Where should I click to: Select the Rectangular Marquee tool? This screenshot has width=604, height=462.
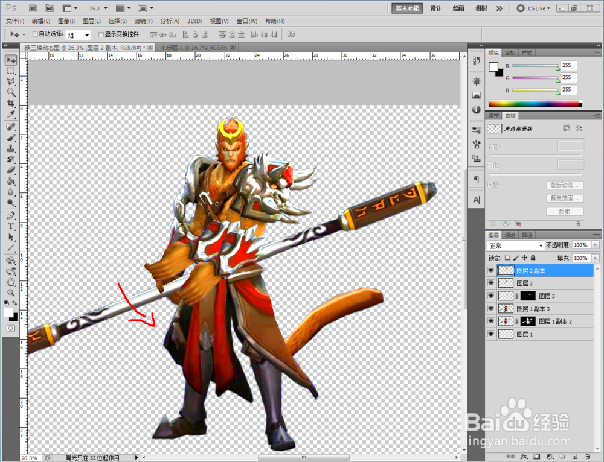tap(11, 71)
